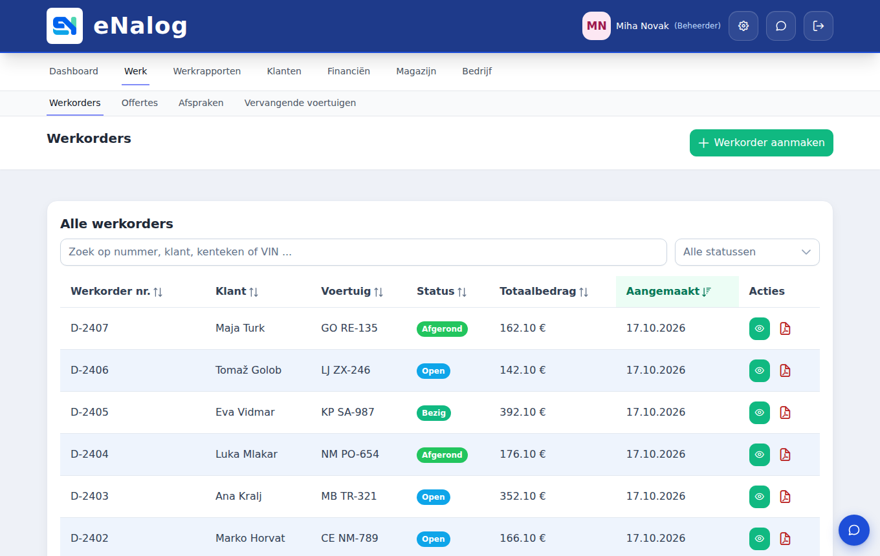This screenshot has width=880, height=556.
Task: Open messages with the header chat icon
Action: point(781,26)
